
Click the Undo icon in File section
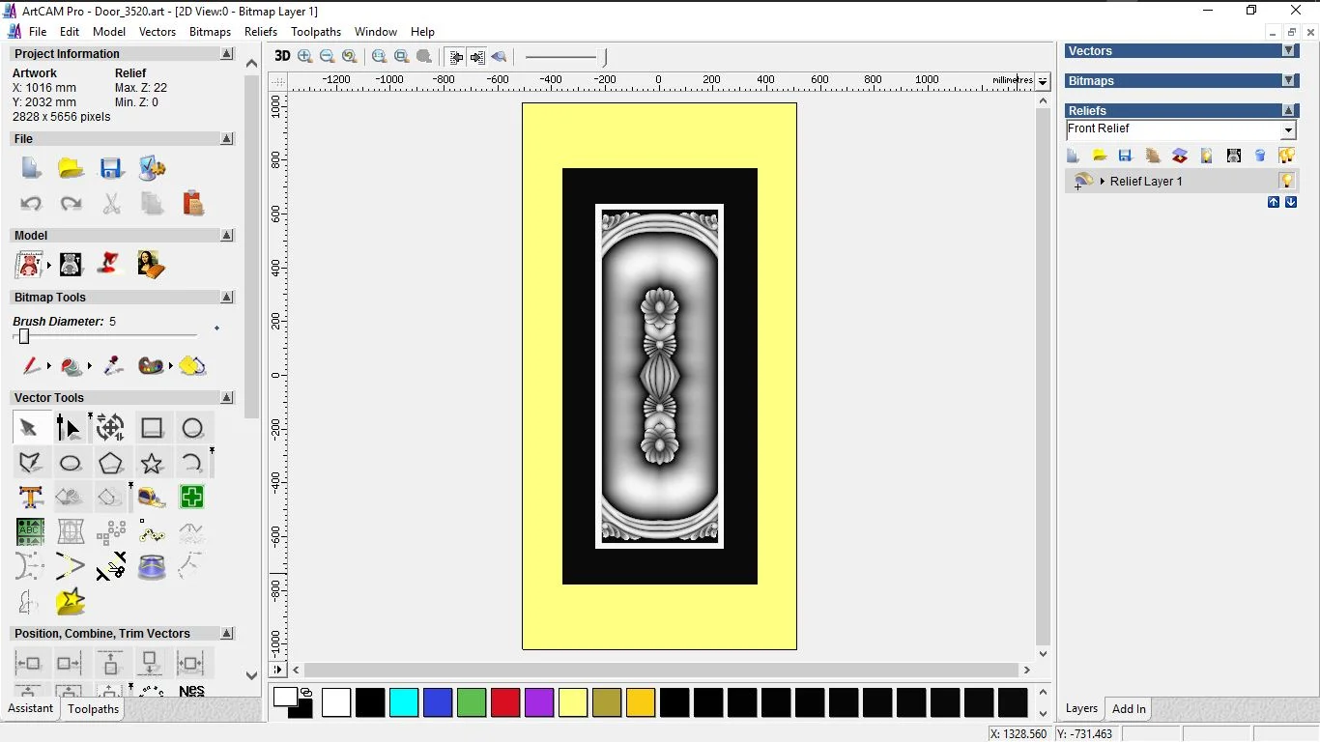tap(31, 204)
